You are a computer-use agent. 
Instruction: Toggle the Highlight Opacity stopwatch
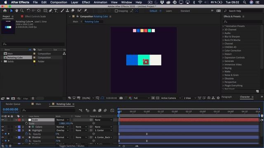(26, 134)
